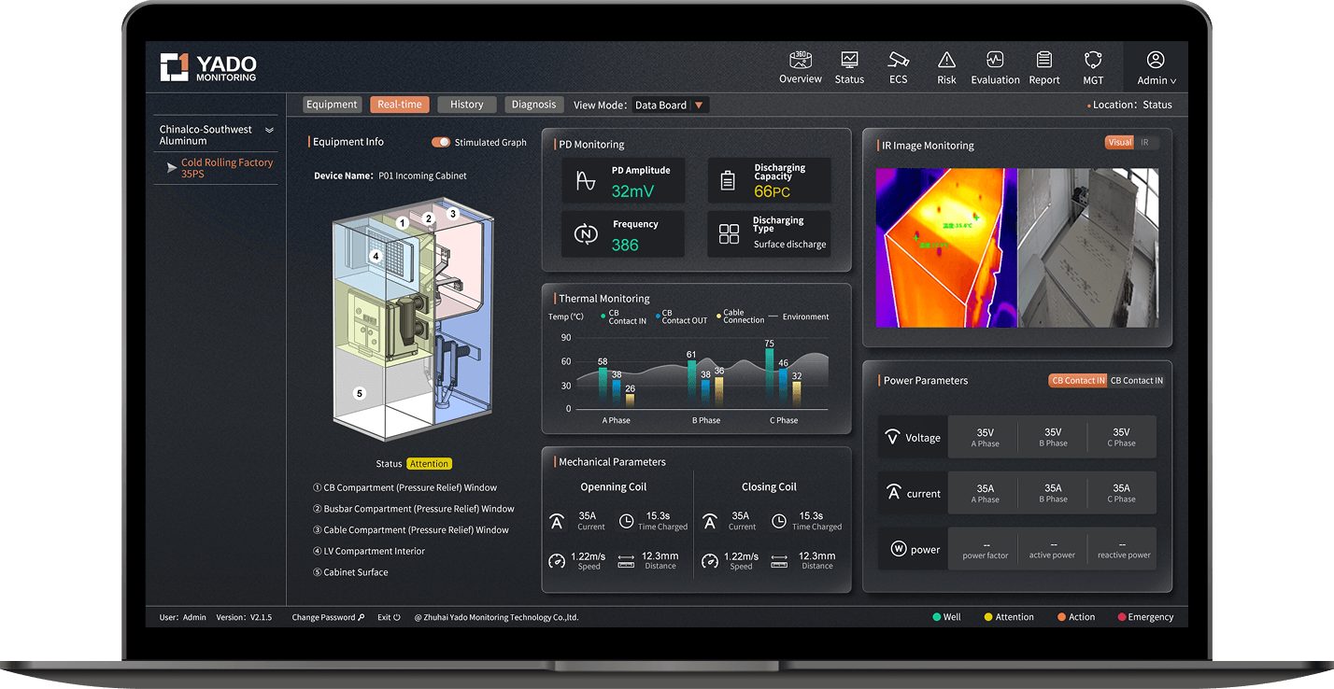Click the Opening Coil speed gauge icon

[557, 561]
